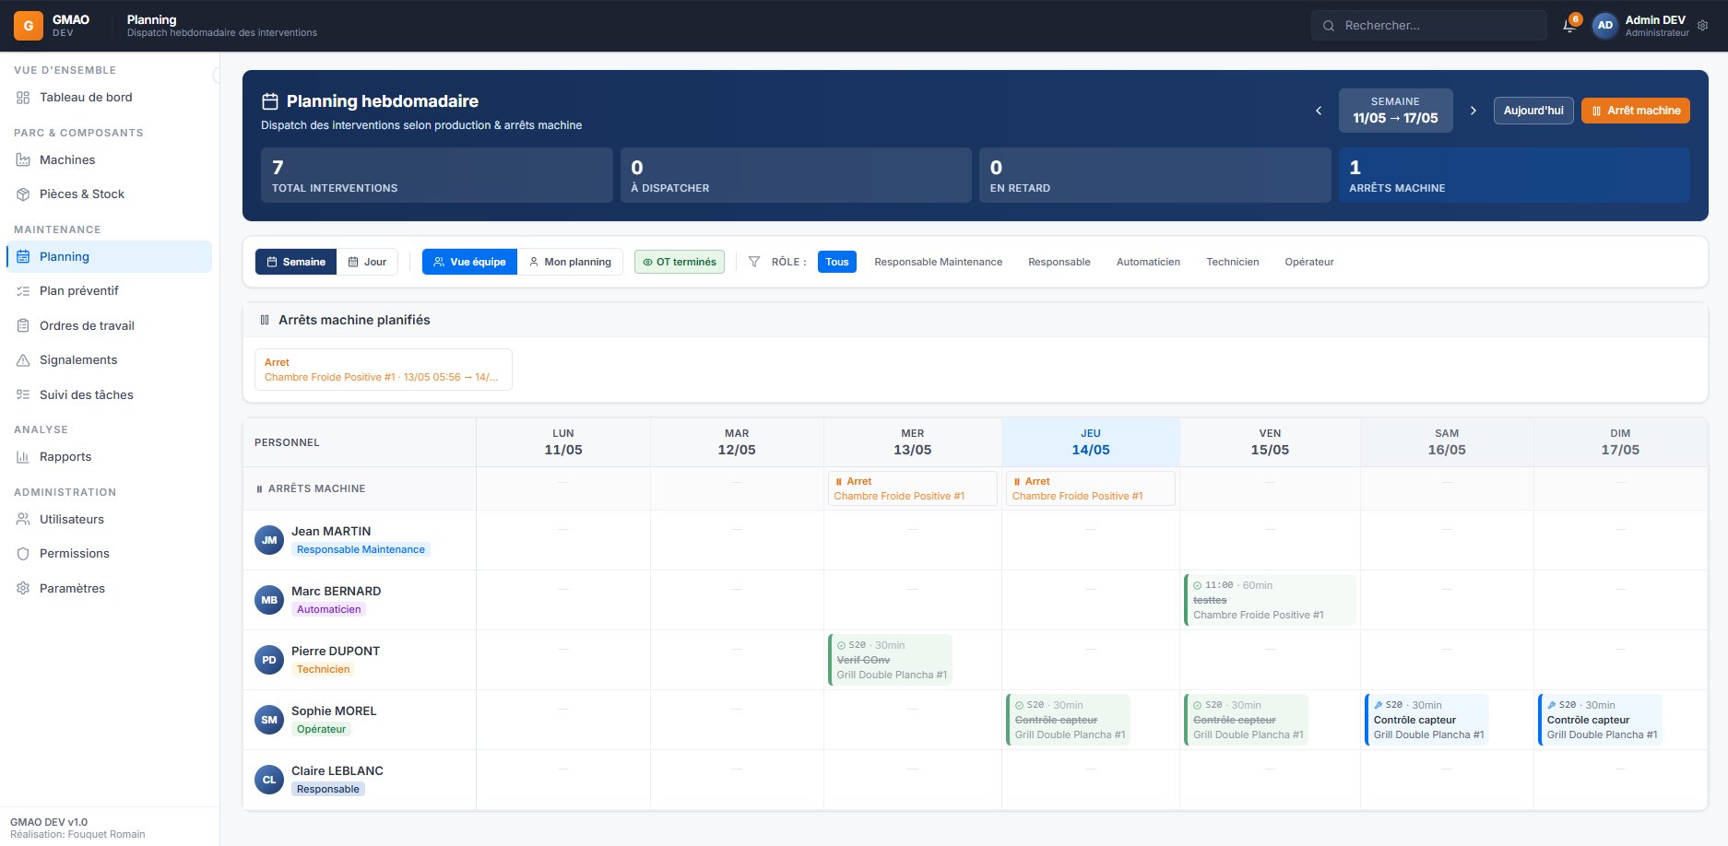
Task: Click the Tableau de bord grid icon
Action: pyautogui.click(x=23, y=98)
